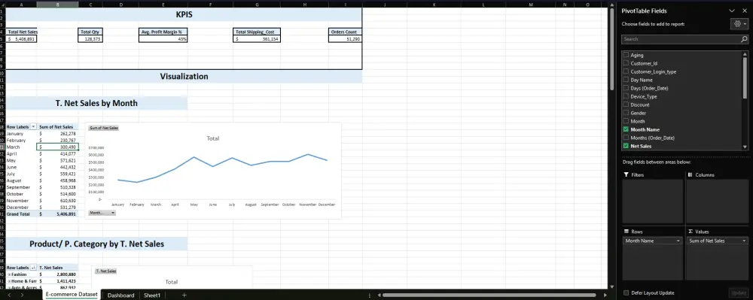Viewport: 753px width, 300px height.
Task: Select the E-commerce Dataset sheet tab
Action: click(x=72, y=295)
